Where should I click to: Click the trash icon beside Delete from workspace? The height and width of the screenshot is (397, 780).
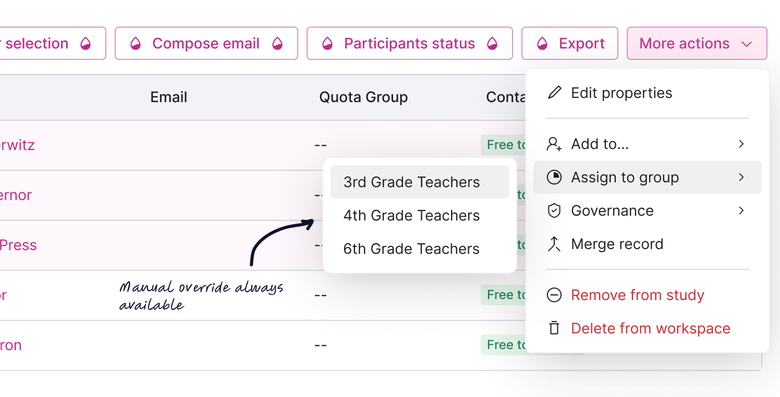tap(554, 328)
